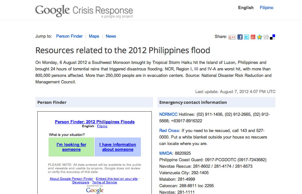
Task: Share to Twitter via the bird icon
Action: pyautogui.click(x=246, y=37)
